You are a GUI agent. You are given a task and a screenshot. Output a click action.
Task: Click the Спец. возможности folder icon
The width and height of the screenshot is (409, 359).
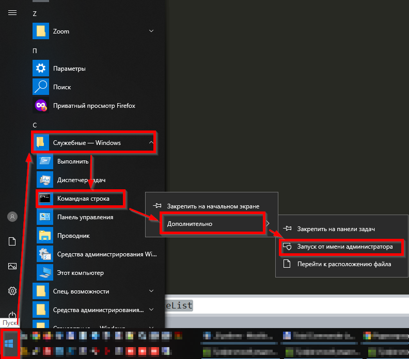(x=41, y=291)
